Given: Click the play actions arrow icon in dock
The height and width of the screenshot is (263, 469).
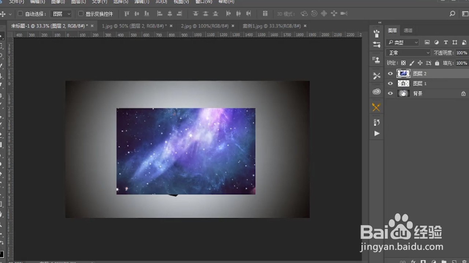Looking at the screenshot, I should 377,134.
